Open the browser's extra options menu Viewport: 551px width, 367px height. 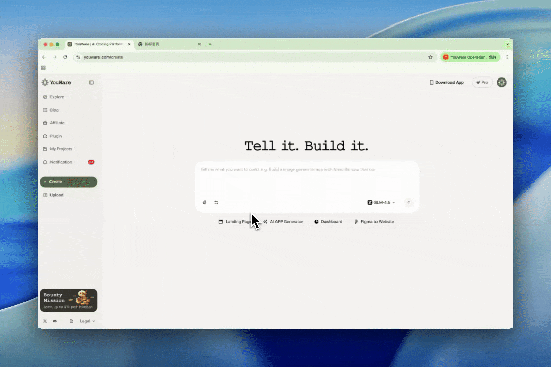[507, 57]
